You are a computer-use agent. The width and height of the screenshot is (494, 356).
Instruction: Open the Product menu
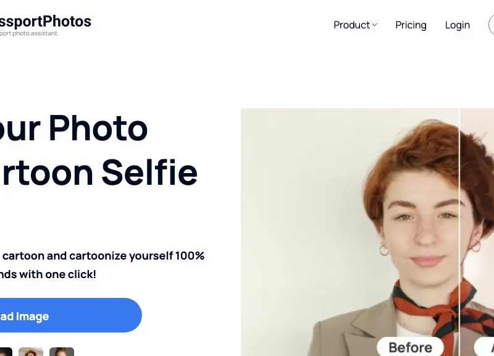click(351, 25)
